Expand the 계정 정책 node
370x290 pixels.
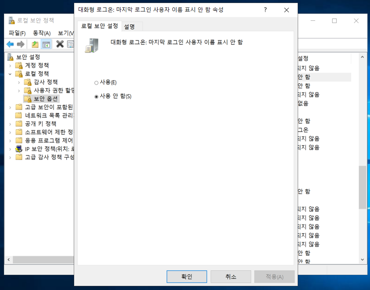pyautogui.click(x=10, y=66)
